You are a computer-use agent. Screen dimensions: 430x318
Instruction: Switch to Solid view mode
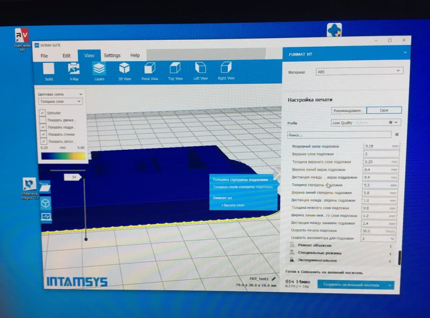[x=49, y=69]
